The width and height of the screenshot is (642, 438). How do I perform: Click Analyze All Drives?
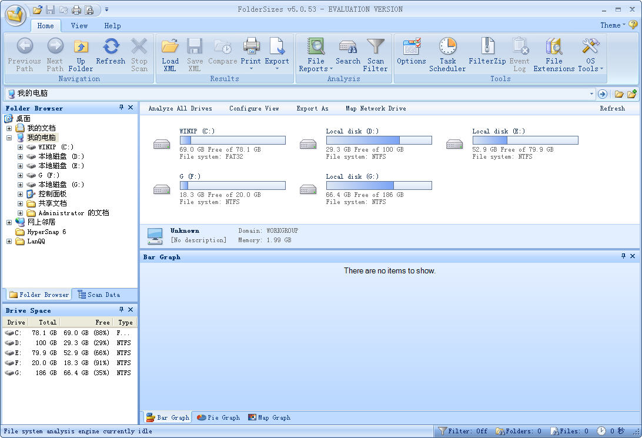(x=180, y=108)
